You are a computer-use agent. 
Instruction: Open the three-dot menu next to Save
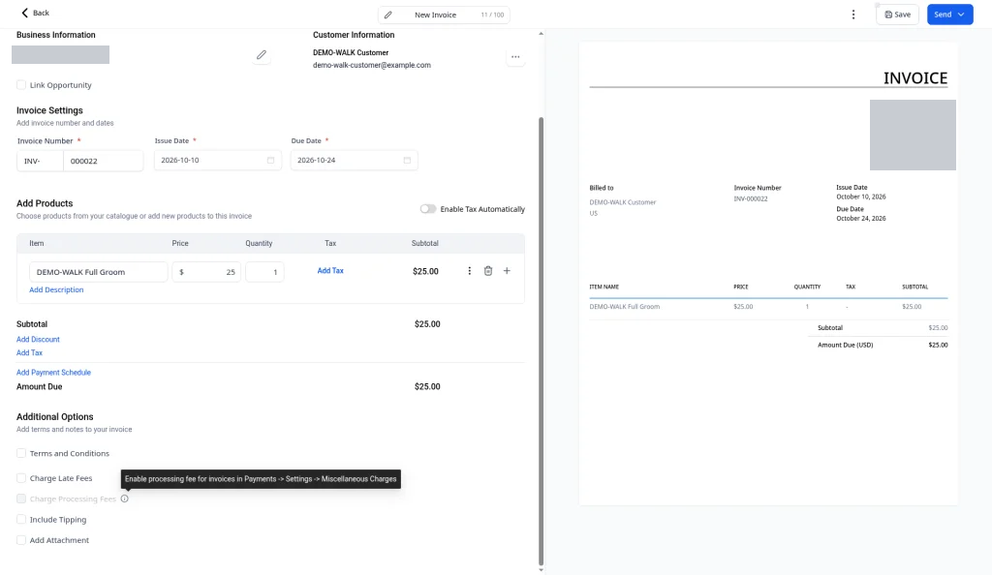[x=852, y=15]
